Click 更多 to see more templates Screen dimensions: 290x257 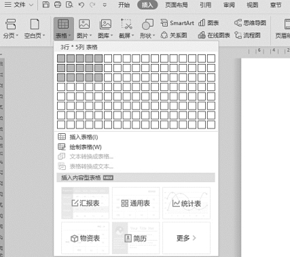pyautogui.click(x=186, y=238)
